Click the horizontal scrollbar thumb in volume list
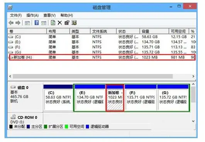The width and height of the screenshot is (205, 142). [93, 76]
